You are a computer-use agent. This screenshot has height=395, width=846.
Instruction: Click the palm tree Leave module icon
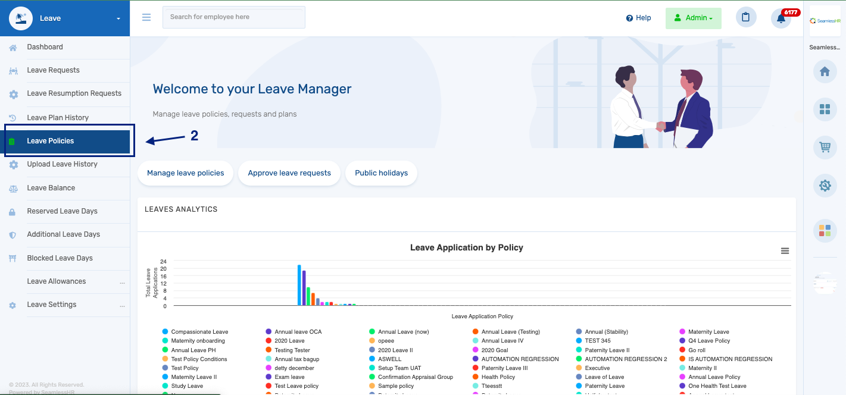click(21, 18)
